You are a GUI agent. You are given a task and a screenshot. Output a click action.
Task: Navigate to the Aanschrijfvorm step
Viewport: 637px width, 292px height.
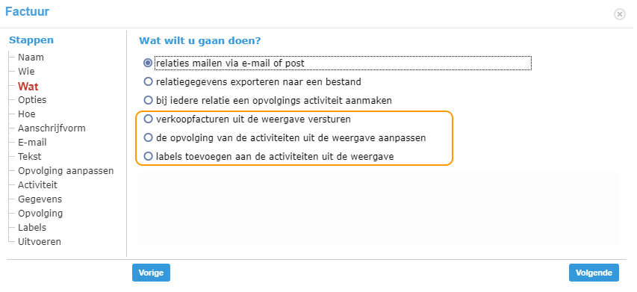52,128
